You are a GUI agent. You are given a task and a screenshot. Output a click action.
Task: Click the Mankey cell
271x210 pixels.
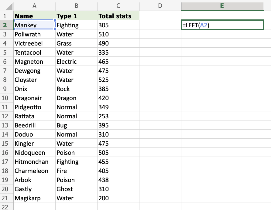pos(34,25)
